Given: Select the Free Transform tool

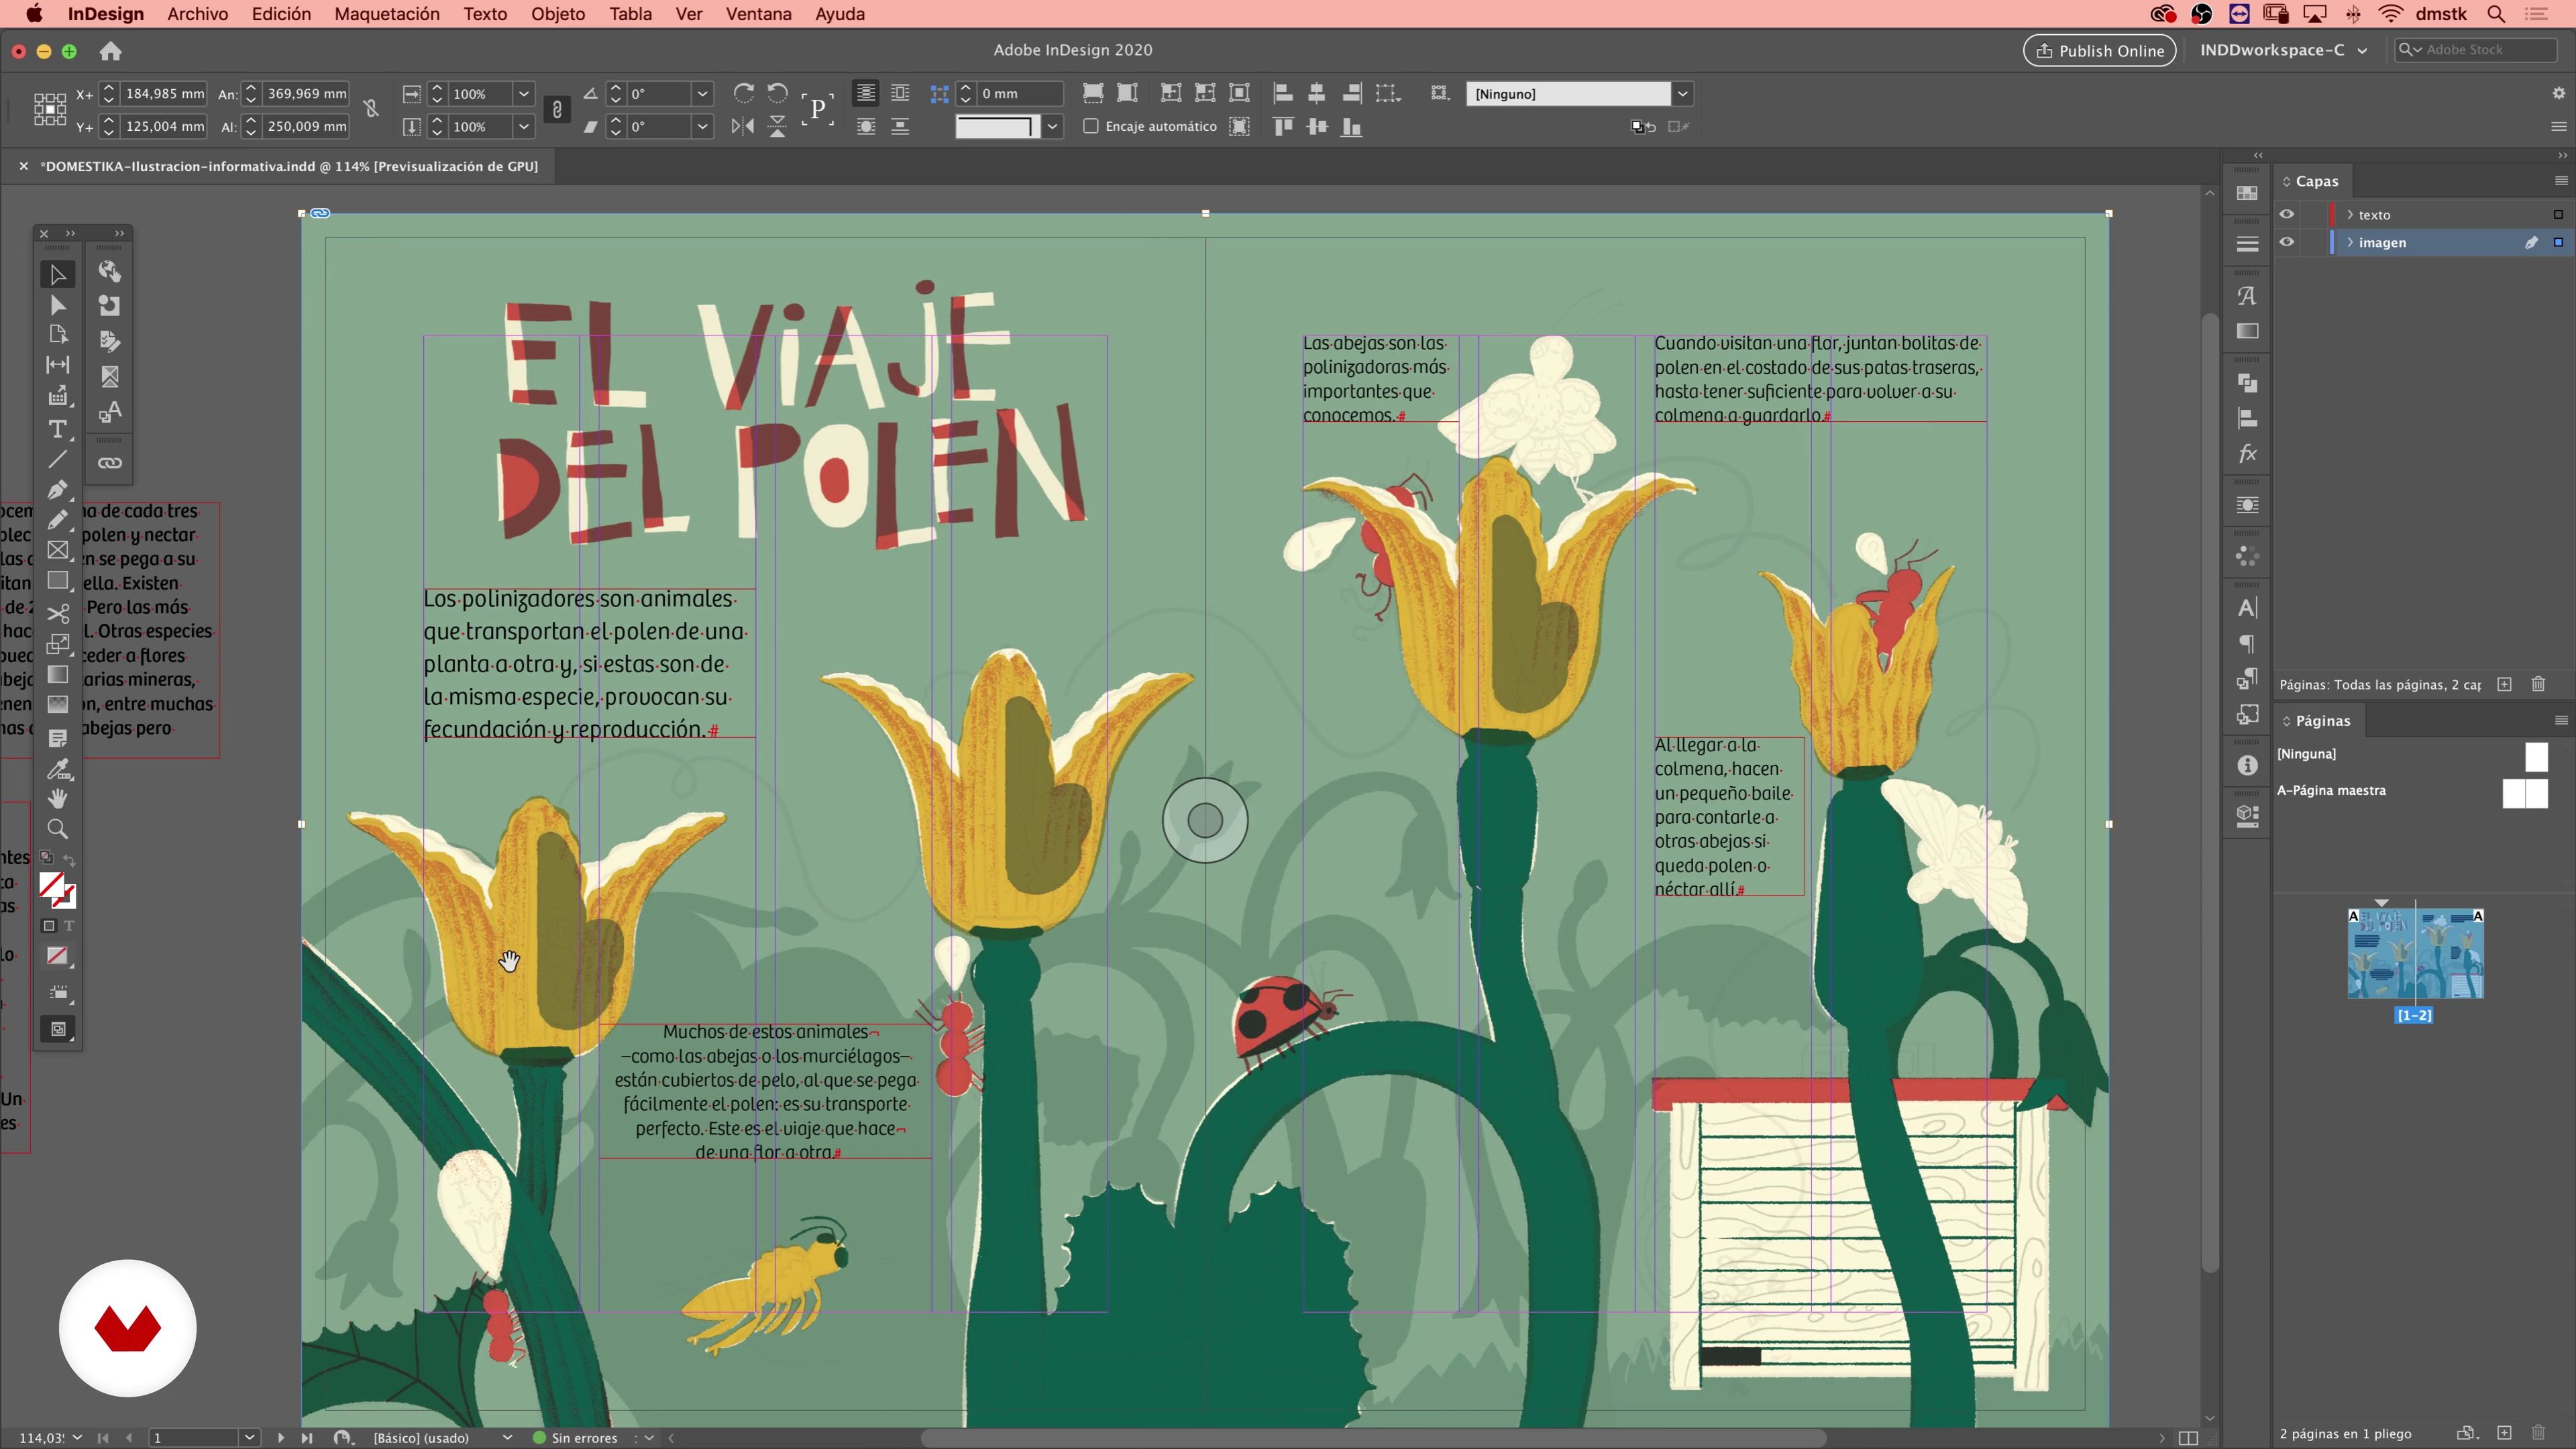Looking at the screenshot, I should coord(57,643).
